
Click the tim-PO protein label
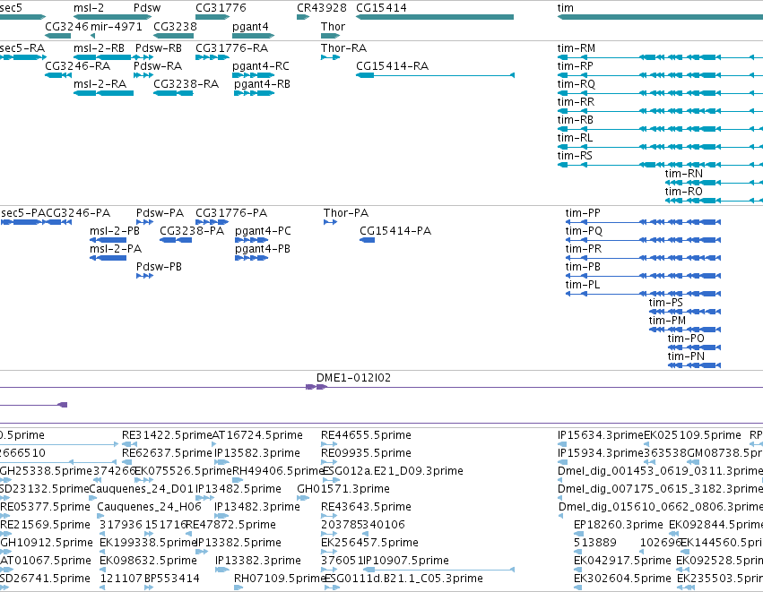[x=686, y=339]
